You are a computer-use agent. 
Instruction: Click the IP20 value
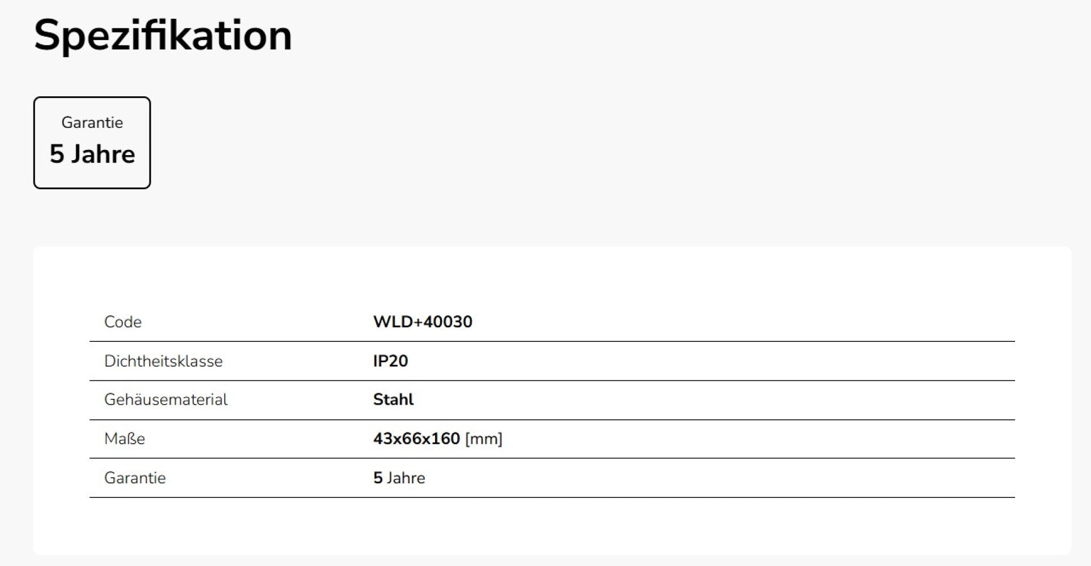pos(390,361)
